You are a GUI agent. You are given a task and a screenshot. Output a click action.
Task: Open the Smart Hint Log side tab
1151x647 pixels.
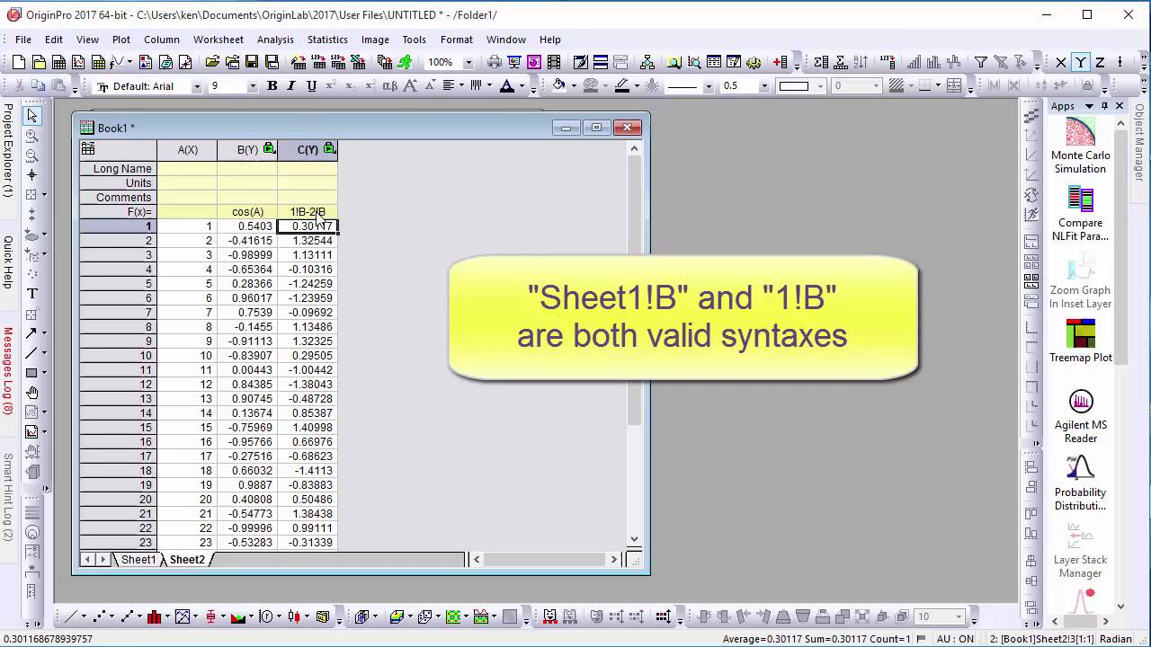click(8, 496)
